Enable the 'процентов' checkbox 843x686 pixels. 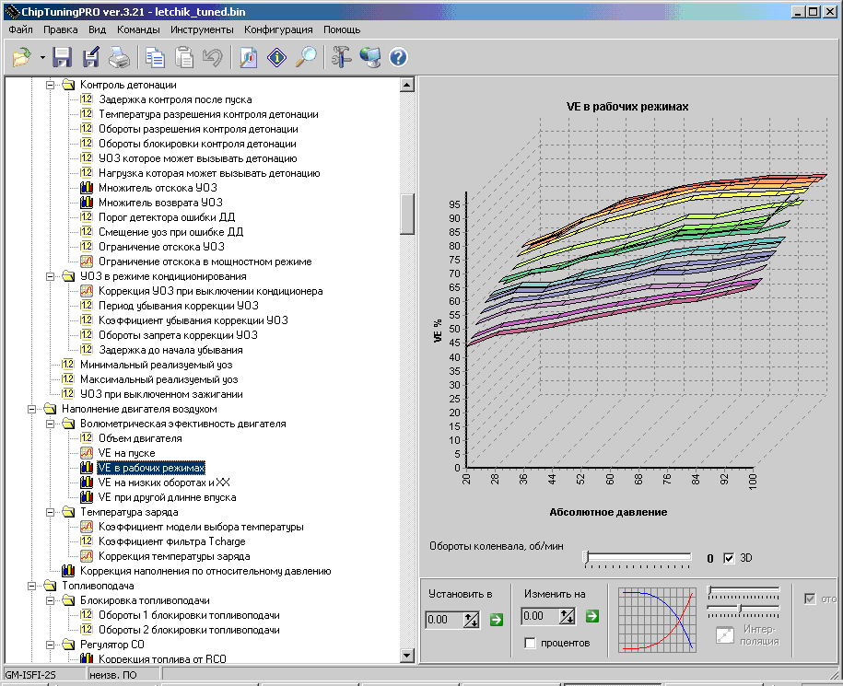530,643
